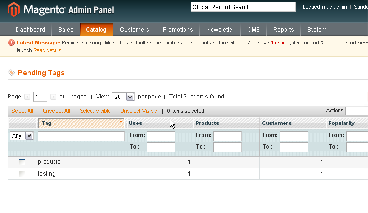Click the Customers From filter field
This screenshot has width=368, height=213.
[294, 136]
